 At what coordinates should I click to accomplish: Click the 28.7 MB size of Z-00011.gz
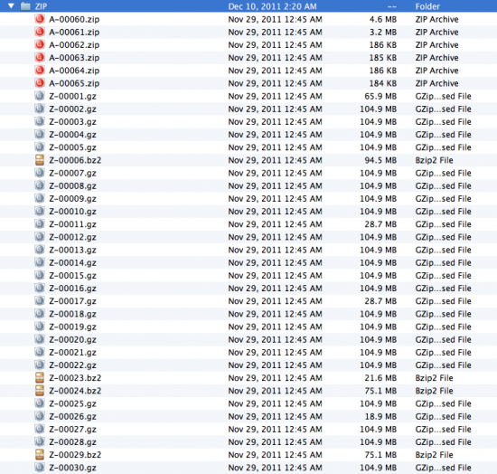coord(380,224)
